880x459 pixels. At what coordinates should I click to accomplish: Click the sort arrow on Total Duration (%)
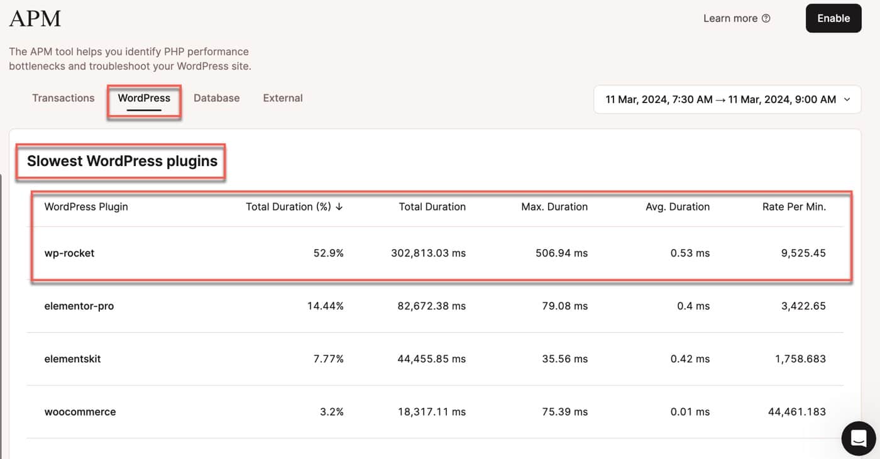[339, 207]
